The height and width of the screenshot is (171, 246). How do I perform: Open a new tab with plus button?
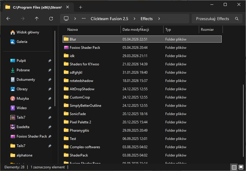click(x=80, y=7)
